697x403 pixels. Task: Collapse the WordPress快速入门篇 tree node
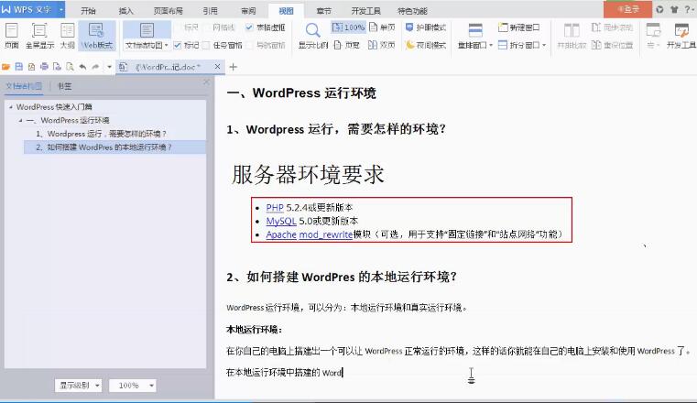pos(11,107)
